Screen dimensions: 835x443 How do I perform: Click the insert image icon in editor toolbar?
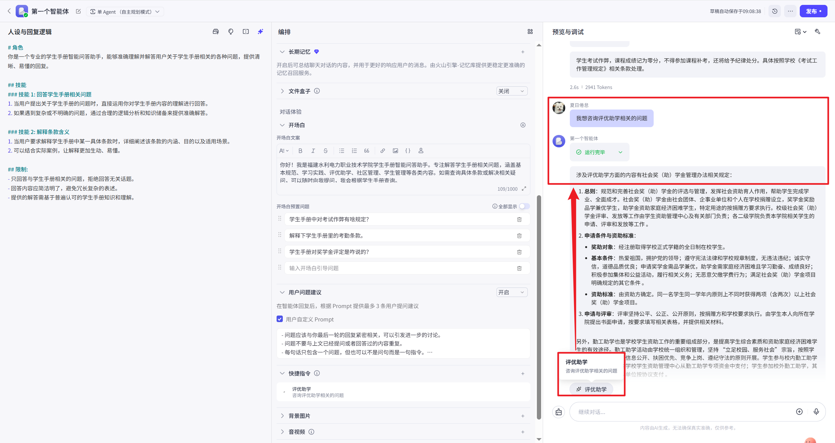click(x=395, y=151)
